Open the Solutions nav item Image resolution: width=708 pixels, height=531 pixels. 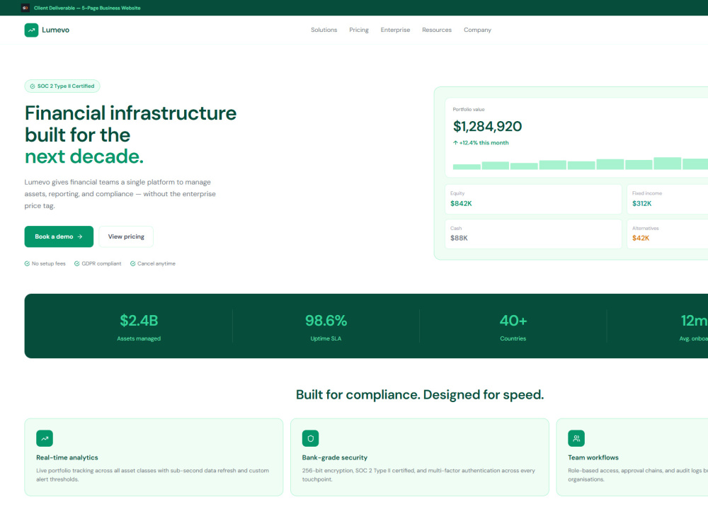324,30
